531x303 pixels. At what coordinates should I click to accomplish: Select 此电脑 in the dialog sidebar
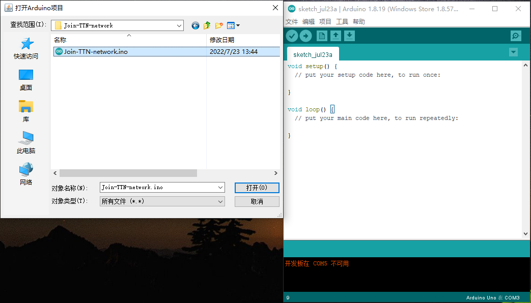[26, 143]
